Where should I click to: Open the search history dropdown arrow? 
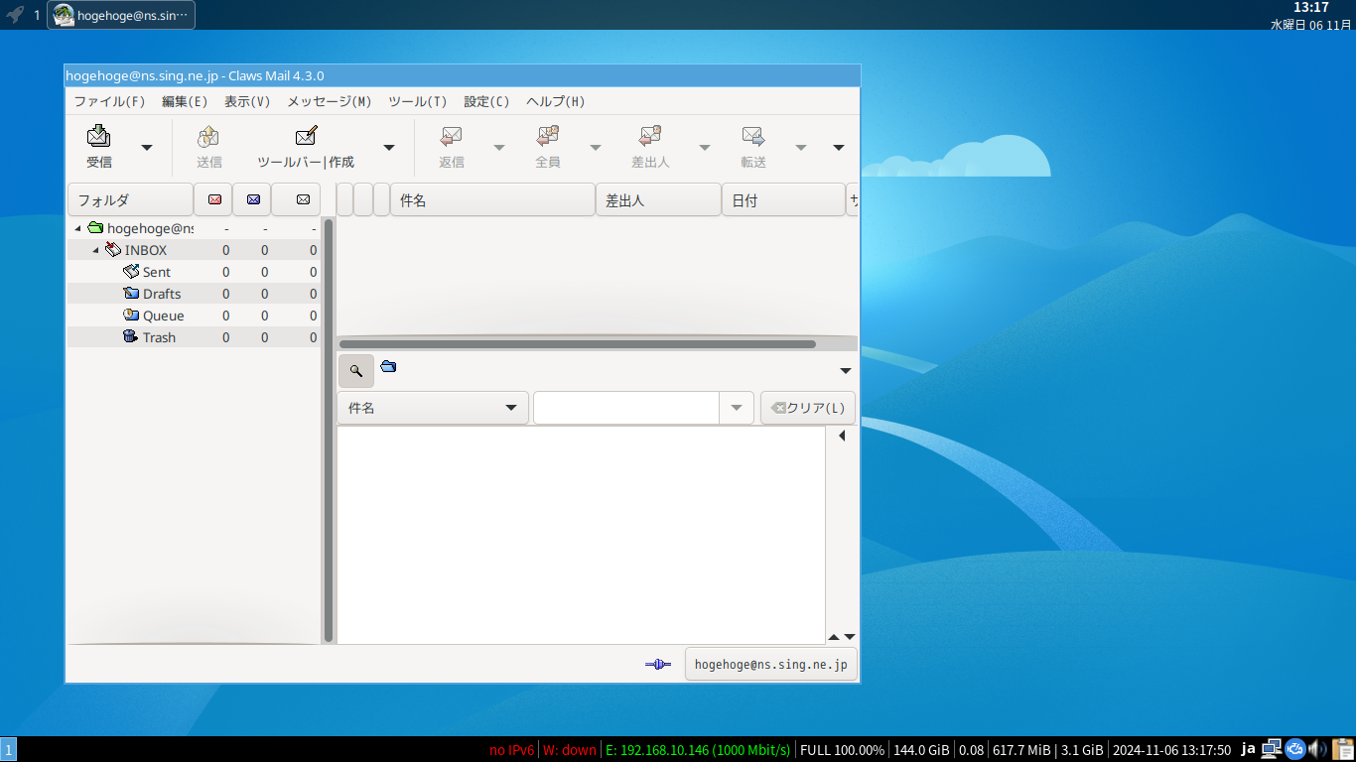coord(737,408)
